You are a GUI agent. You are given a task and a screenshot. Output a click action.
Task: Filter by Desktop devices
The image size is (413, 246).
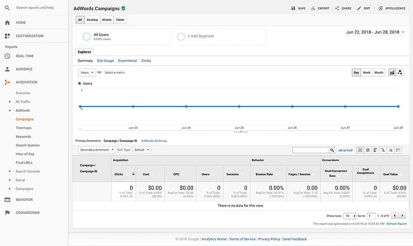(92, 20)
